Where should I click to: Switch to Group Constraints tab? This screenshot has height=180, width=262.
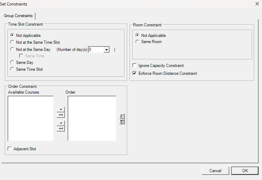[18, 16]
